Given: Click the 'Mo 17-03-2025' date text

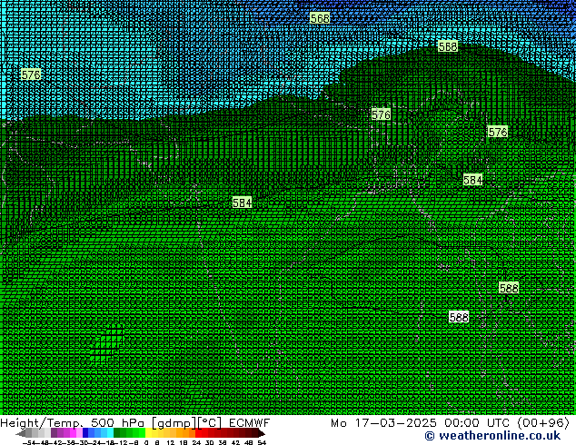Looking at the screenshot, I should (x=383, y=423).
